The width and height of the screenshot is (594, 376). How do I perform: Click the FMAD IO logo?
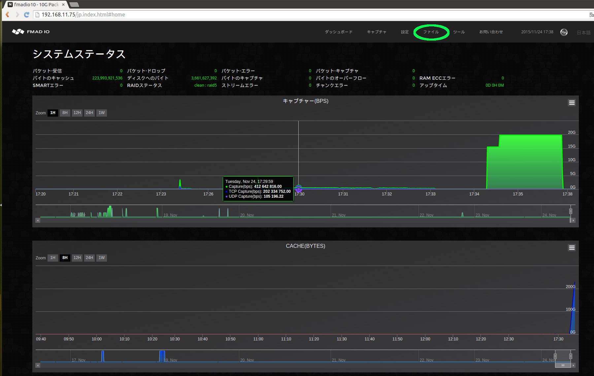tap(30, 32)
